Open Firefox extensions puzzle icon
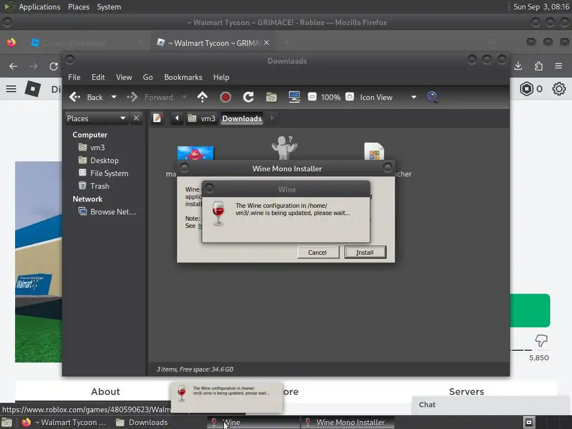This screenshot has height=429, width=572. click(x=538, y=66)
